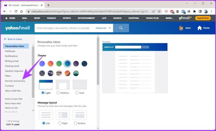This screenshot has height=131, width=216.
Task: Pick the sunset mountain photo theme
Action: (x=67, y=73)
